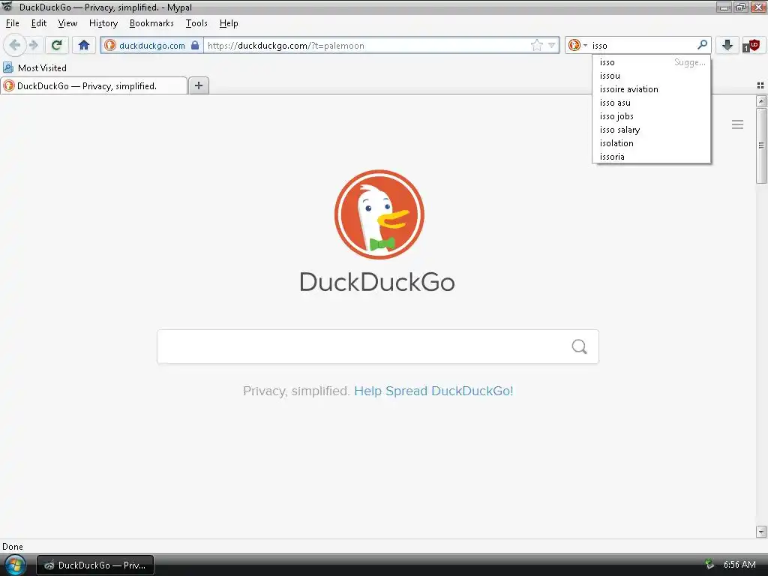The height and width of the screenshot is (576, 768).
Task: Bookmark this page with the star
Action: (x=537, y=46)
